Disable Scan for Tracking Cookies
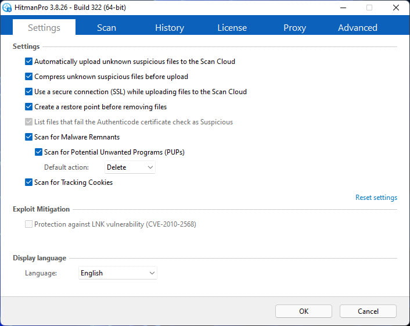This screenshot has height=326, width=410. pos(29,182)
